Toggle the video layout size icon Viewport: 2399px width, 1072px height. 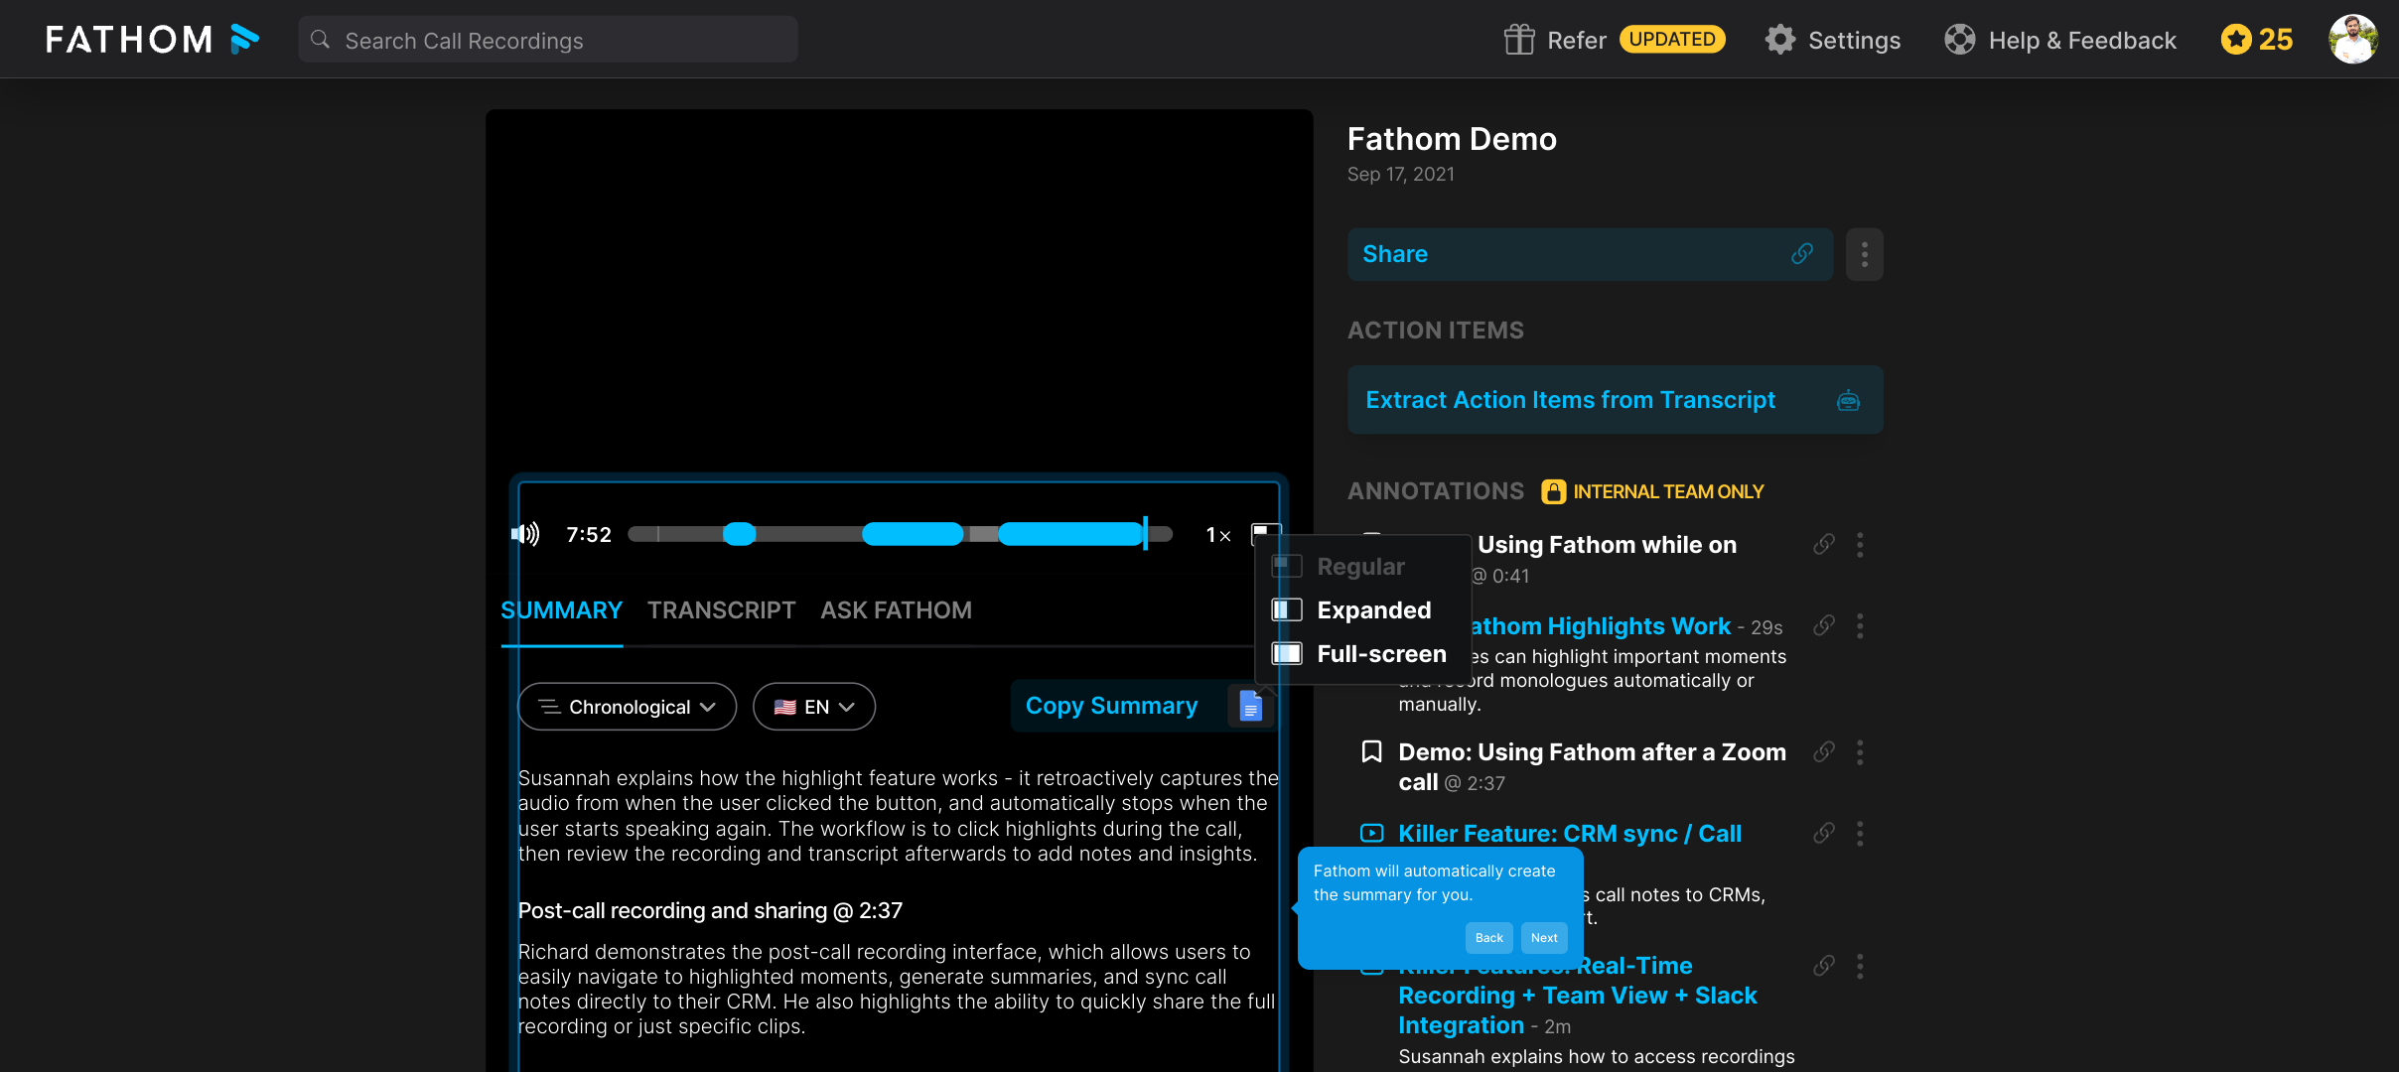click(x=1265, y=534)
